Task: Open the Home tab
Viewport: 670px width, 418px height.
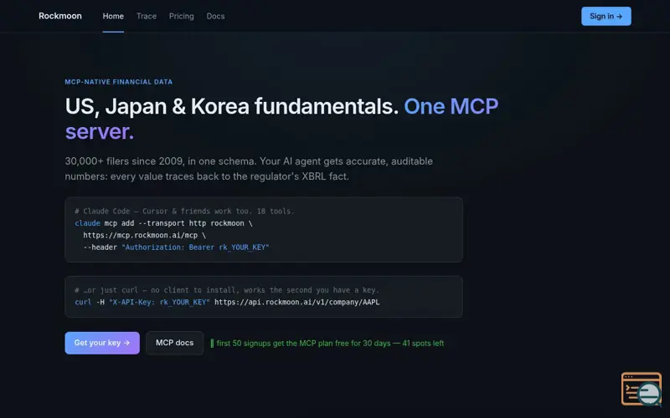Action: point(113,16)
